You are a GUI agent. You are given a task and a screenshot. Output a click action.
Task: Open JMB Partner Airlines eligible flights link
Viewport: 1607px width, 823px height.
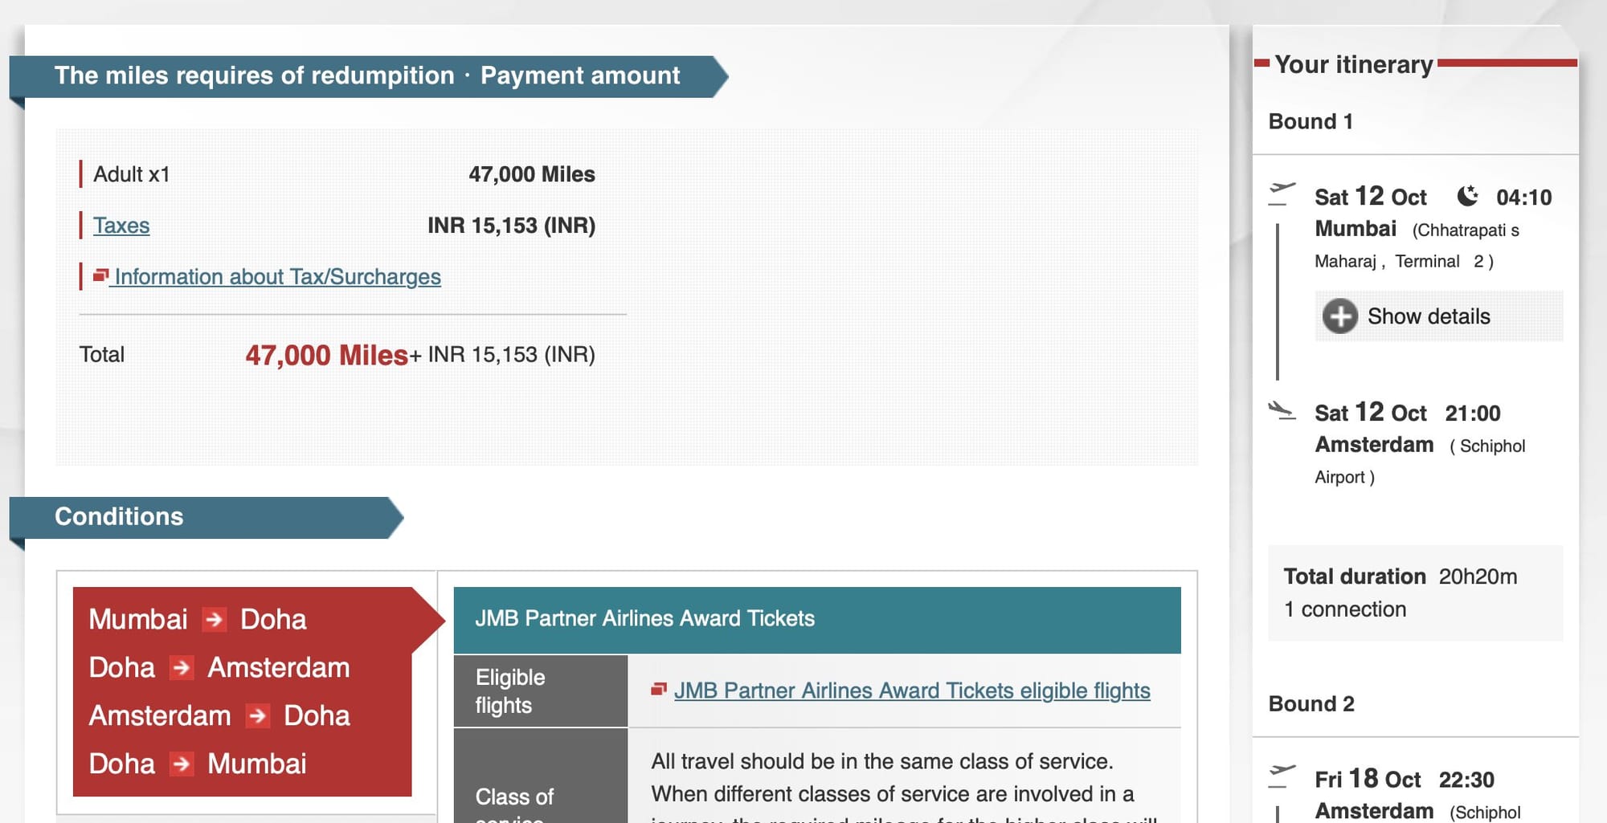pyautogui.click(x=912, y=691)
